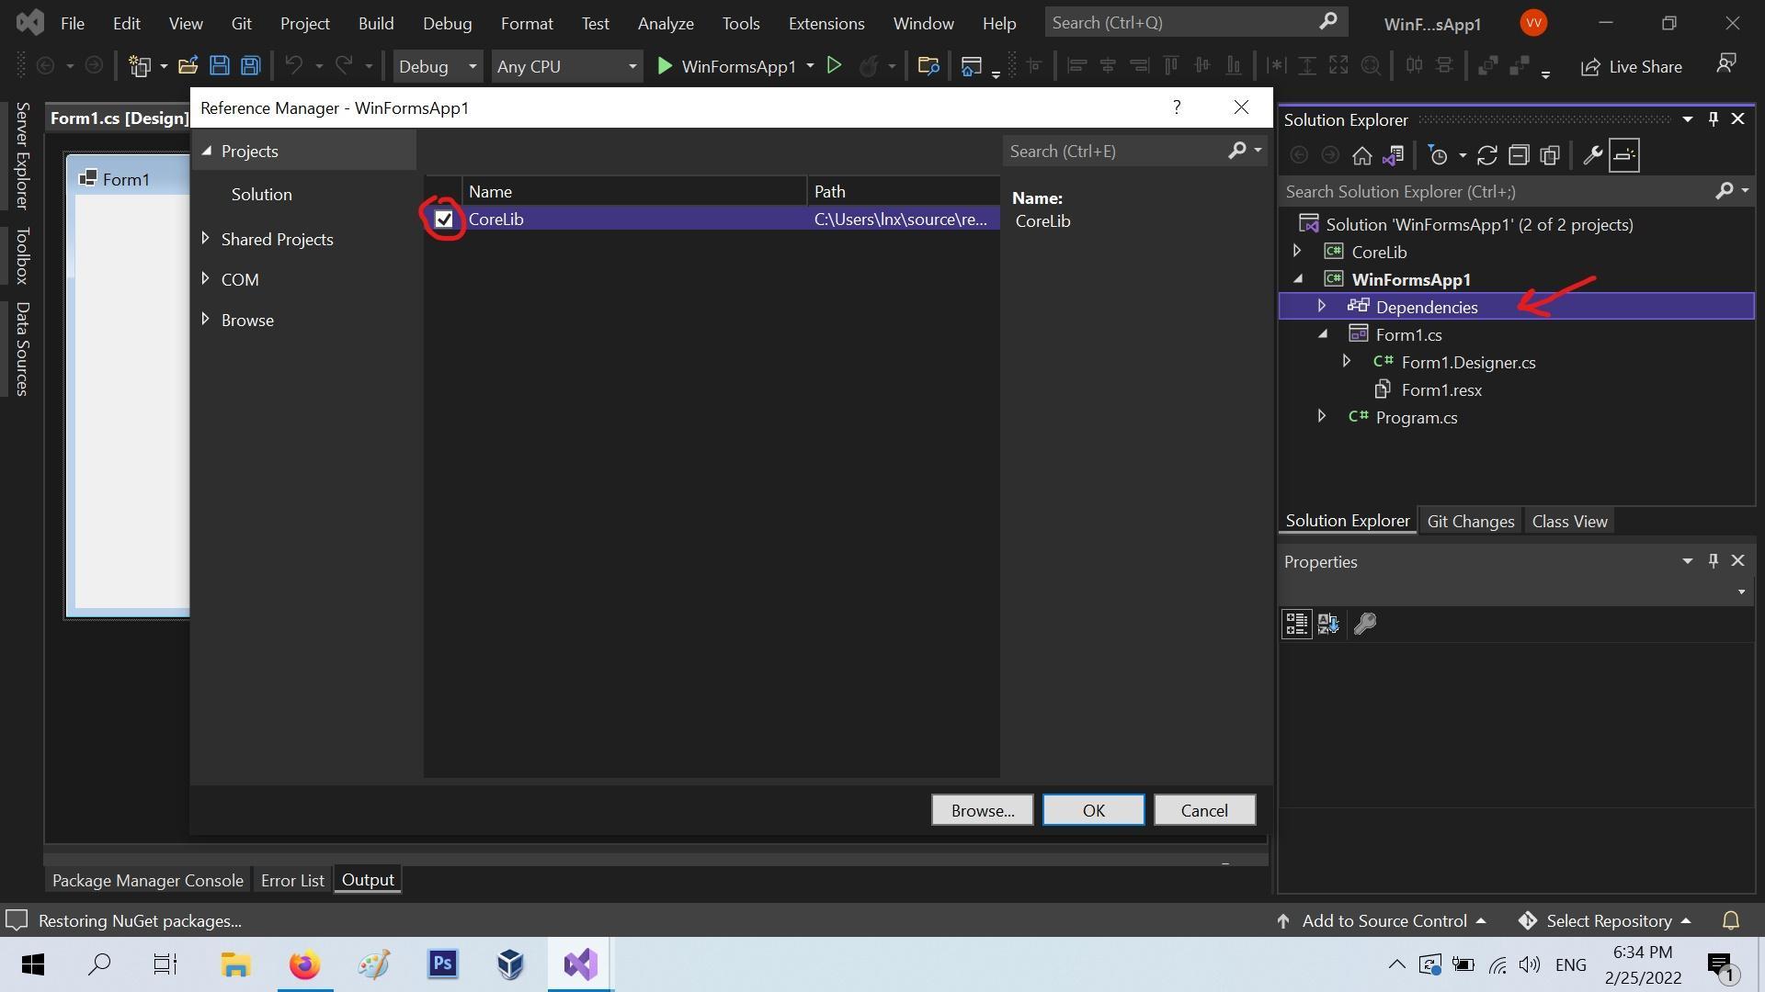Open the Extensions menu

[x=826, y=23]
